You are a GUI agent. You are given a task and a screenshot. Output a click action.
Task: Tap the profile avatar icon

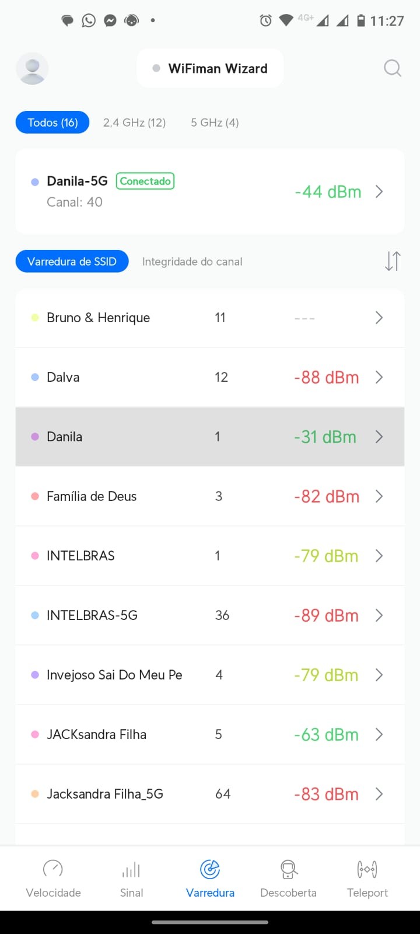click(x=32, y=68)
